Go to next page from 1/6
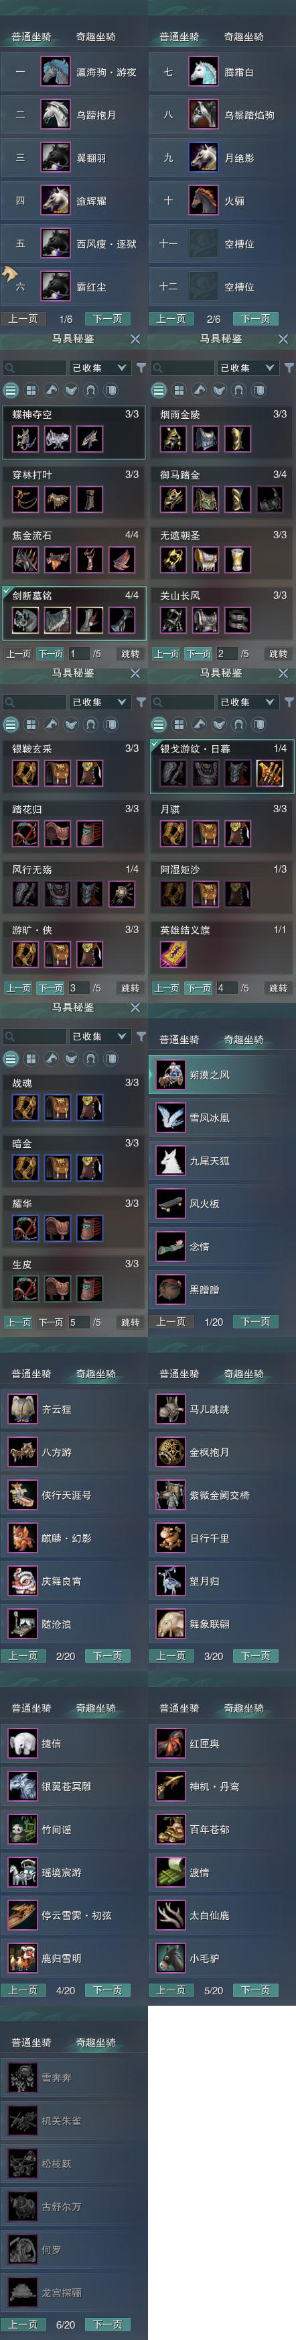The height and width of the screenshot is (2340, 296). (108, 319)
